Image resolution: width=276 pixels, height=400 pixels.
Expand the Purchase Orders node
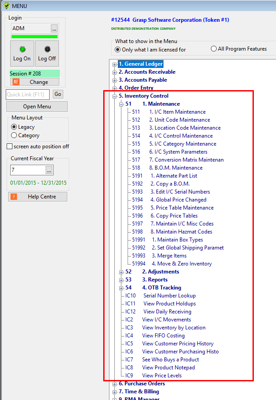tap(115, 384)
